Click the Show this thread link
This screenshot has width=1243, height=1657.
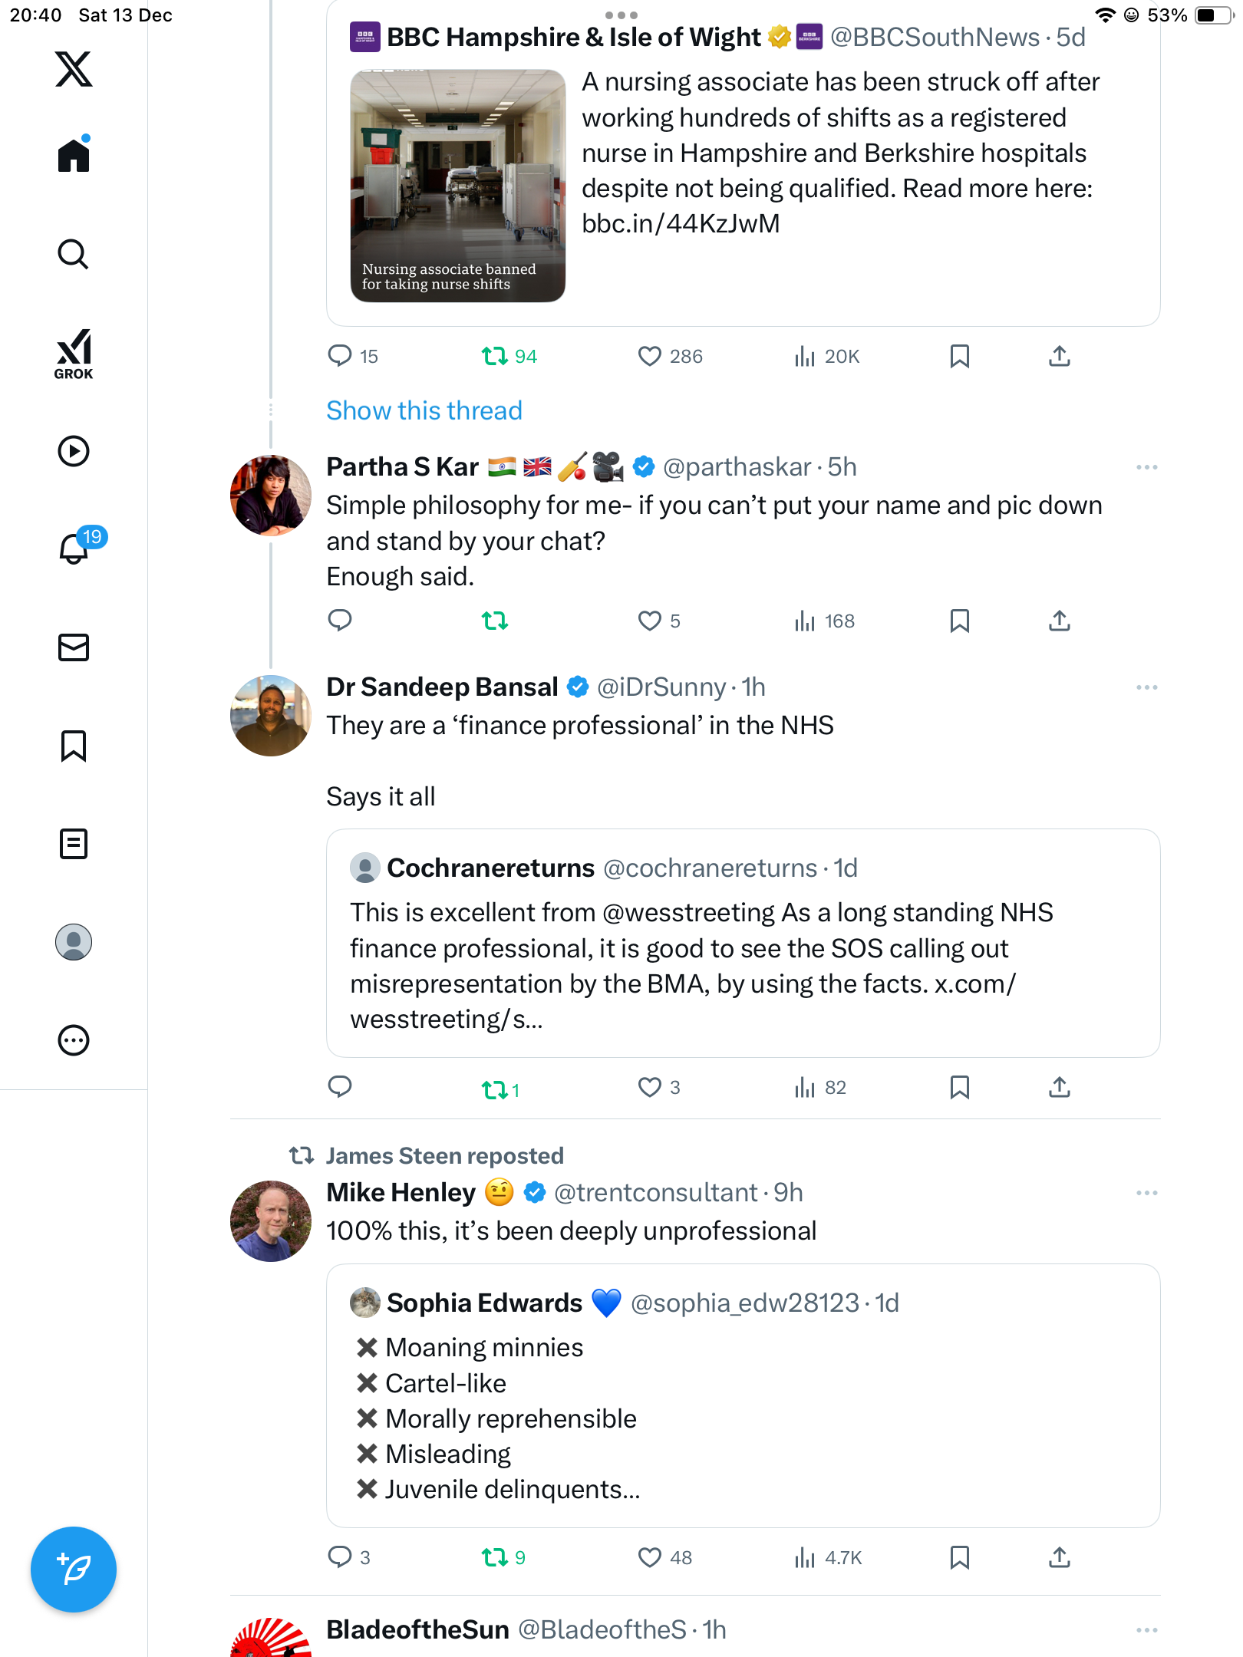pyautogui.click(x=424, y=410)
